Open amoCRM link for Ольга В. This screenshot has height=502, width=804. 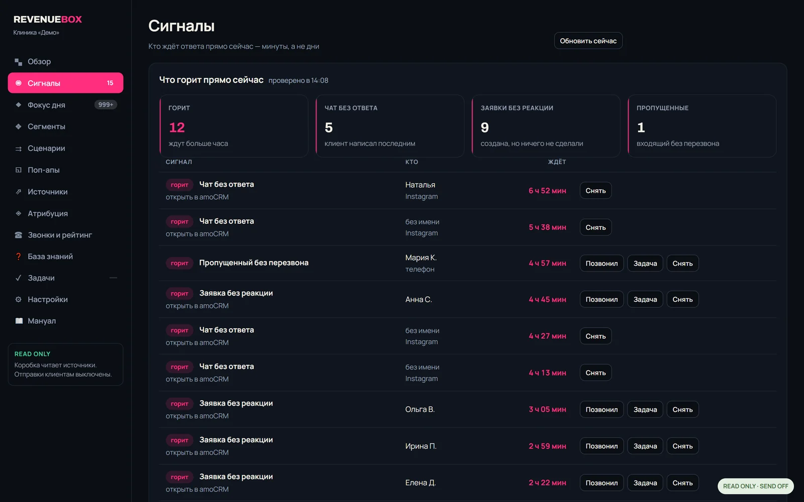[197, 416]
